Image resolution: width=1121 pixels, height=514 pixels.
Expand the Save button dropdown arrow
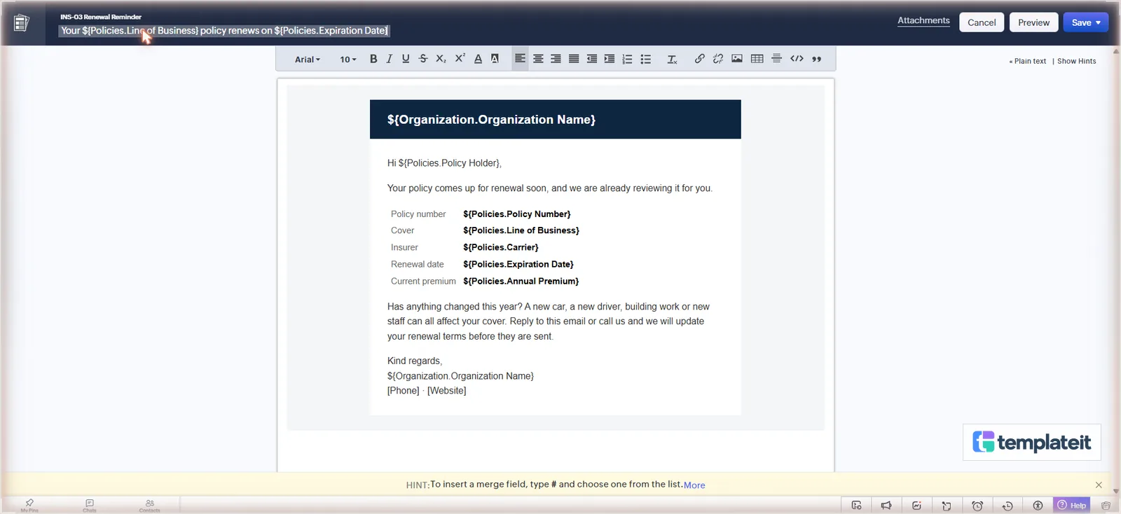coord(1098,22)
